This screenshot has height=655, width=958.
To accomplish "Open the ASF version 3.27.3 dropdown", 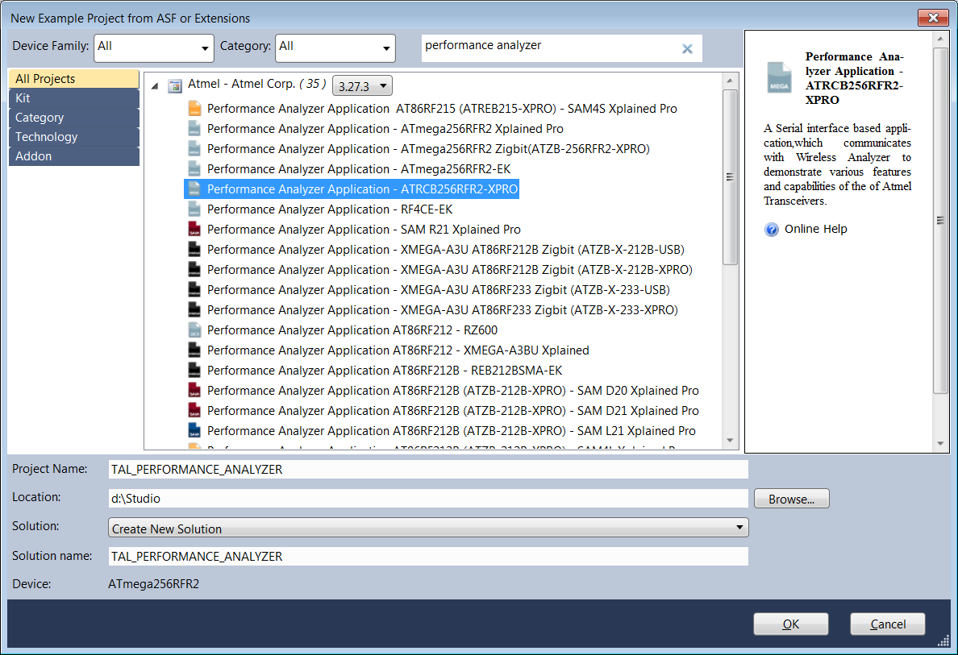I will tap(362, 86).
